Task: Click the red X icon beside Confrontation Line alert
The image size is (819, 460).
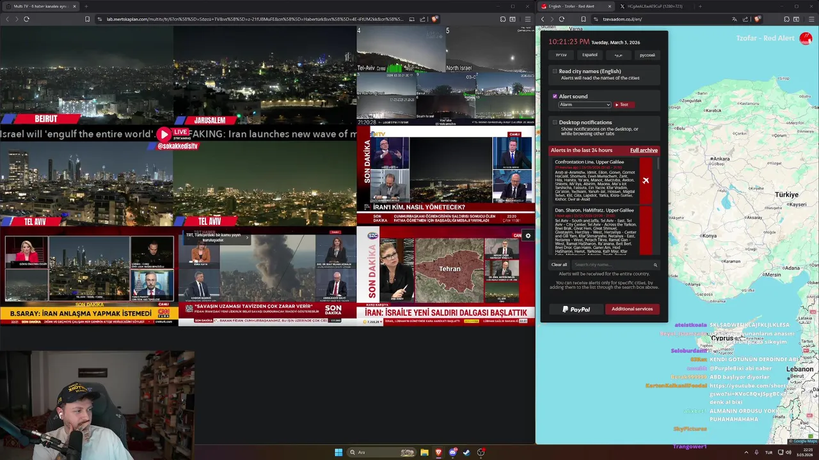Action: coord(646,181)
